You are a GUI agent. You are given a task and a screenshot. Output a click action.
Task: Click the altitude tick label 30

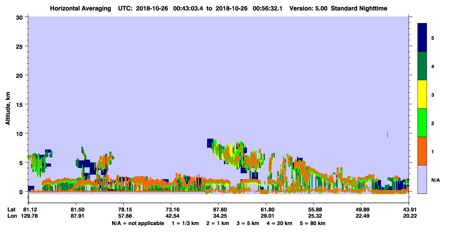pyautogui.click(x=20, y=17)
